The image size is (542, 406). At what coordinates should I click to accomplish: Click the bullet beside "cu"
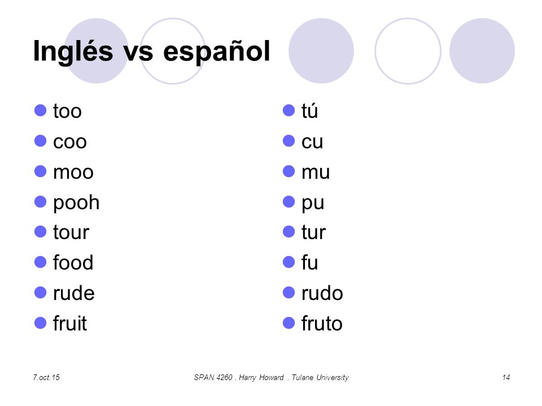pyautogui.click(x=289, y=141)
